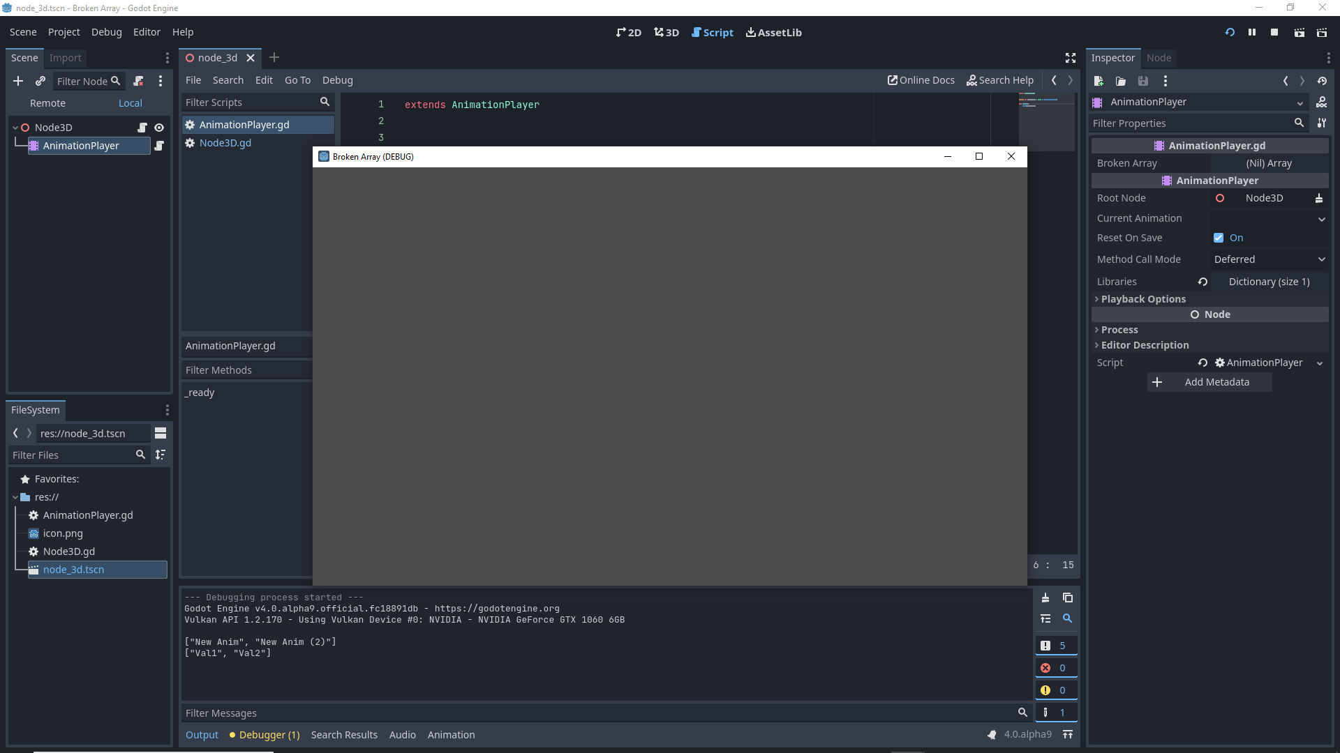Image resolution: width=1340 pixels, height=753 pixels.
Task: Click the Add Metadata button
Action: pyautogui.click(x=1209, y=381)
